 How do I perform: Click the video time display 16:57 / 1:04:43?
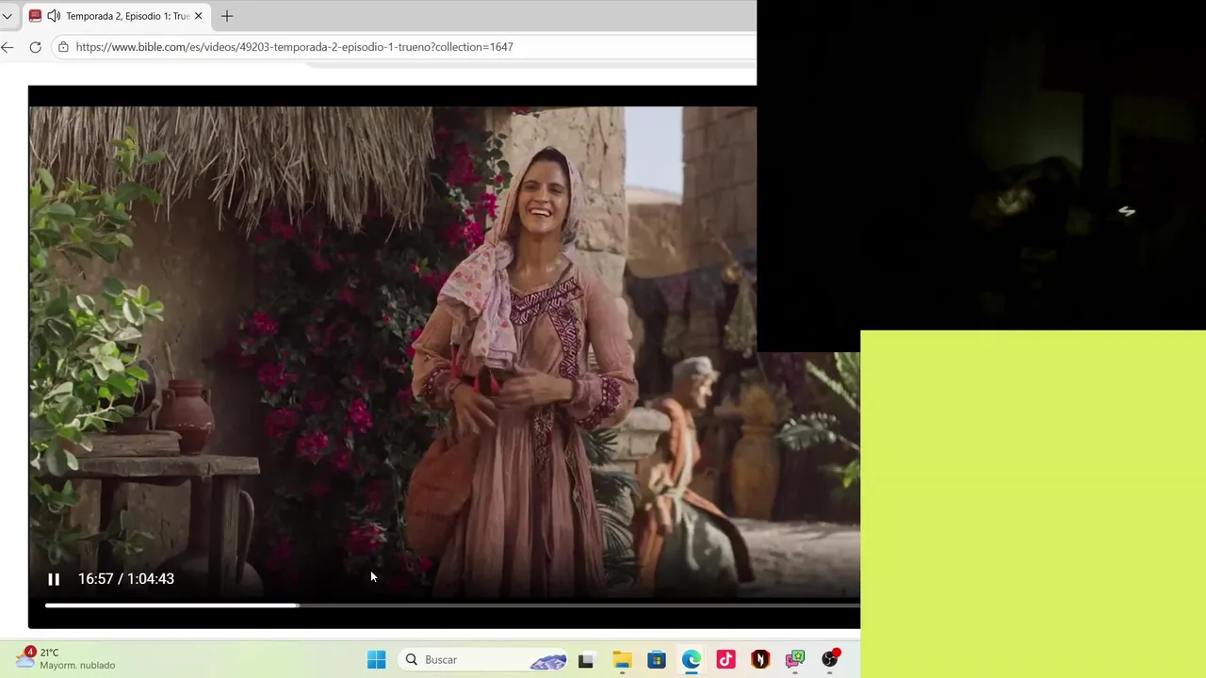(x=126, y=579)
